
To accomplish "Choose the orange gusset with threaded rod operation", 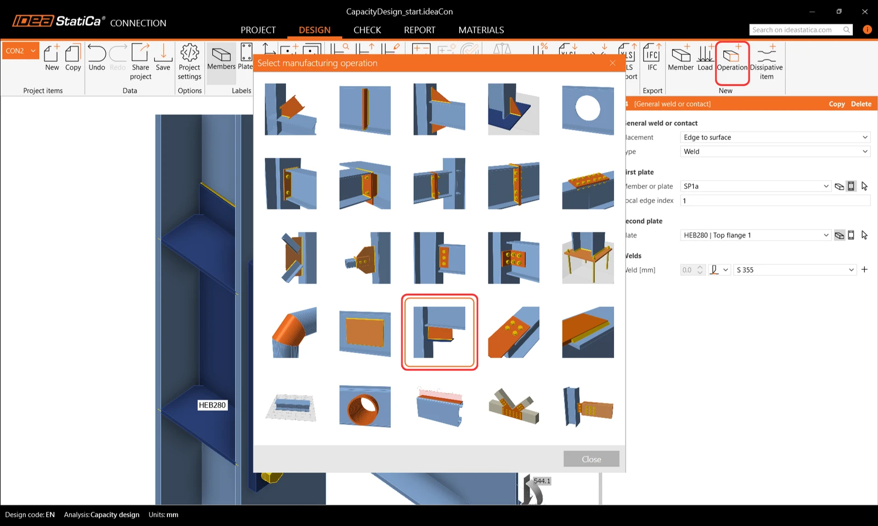I will 365,258.
